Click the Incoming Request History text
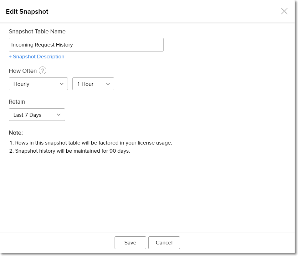 coord(42,45)
